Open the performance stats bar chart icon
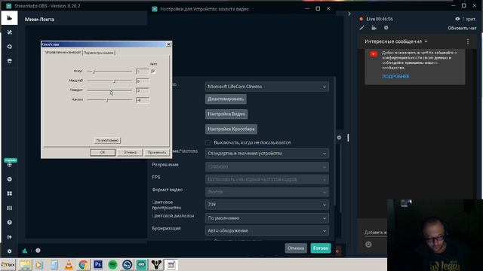 (x=25, y=251)
